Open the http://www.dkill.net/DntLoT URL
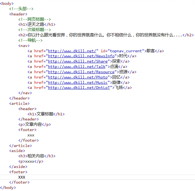 [x=79, y=88]
